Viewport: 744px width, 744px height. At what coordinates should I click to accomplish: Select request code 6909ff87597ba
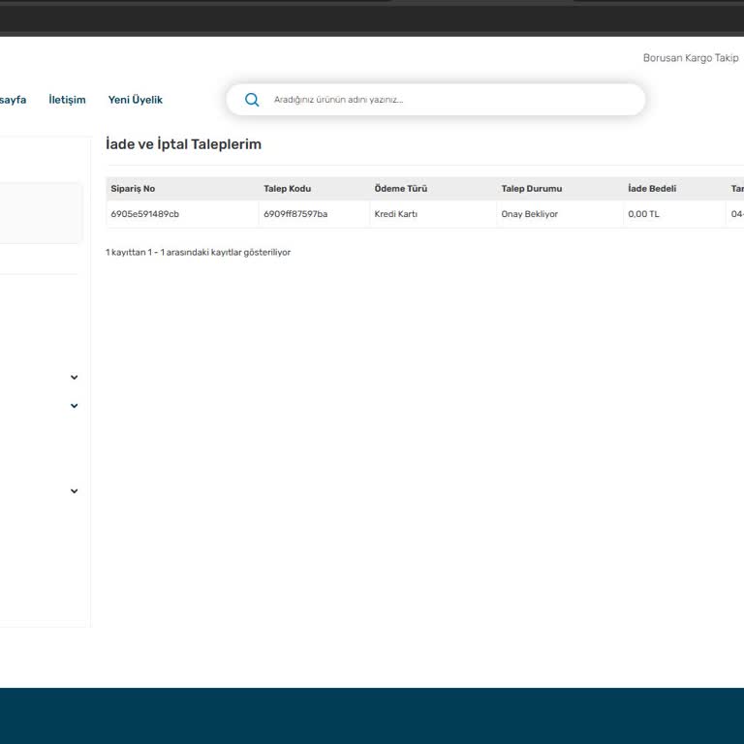(295, 214)
